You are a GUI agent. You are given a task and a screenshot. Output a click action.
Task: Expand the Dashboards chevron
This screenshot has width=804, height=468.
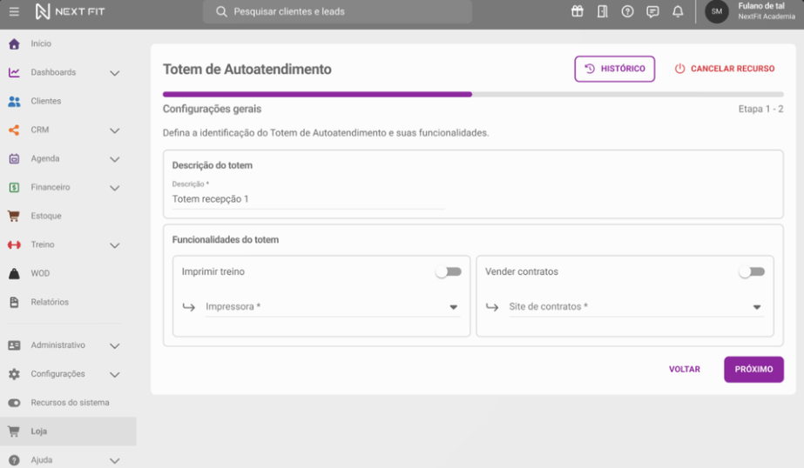115,73
